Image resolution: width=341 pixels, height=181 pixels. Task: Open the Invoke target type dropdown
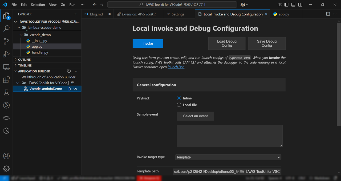228,157
